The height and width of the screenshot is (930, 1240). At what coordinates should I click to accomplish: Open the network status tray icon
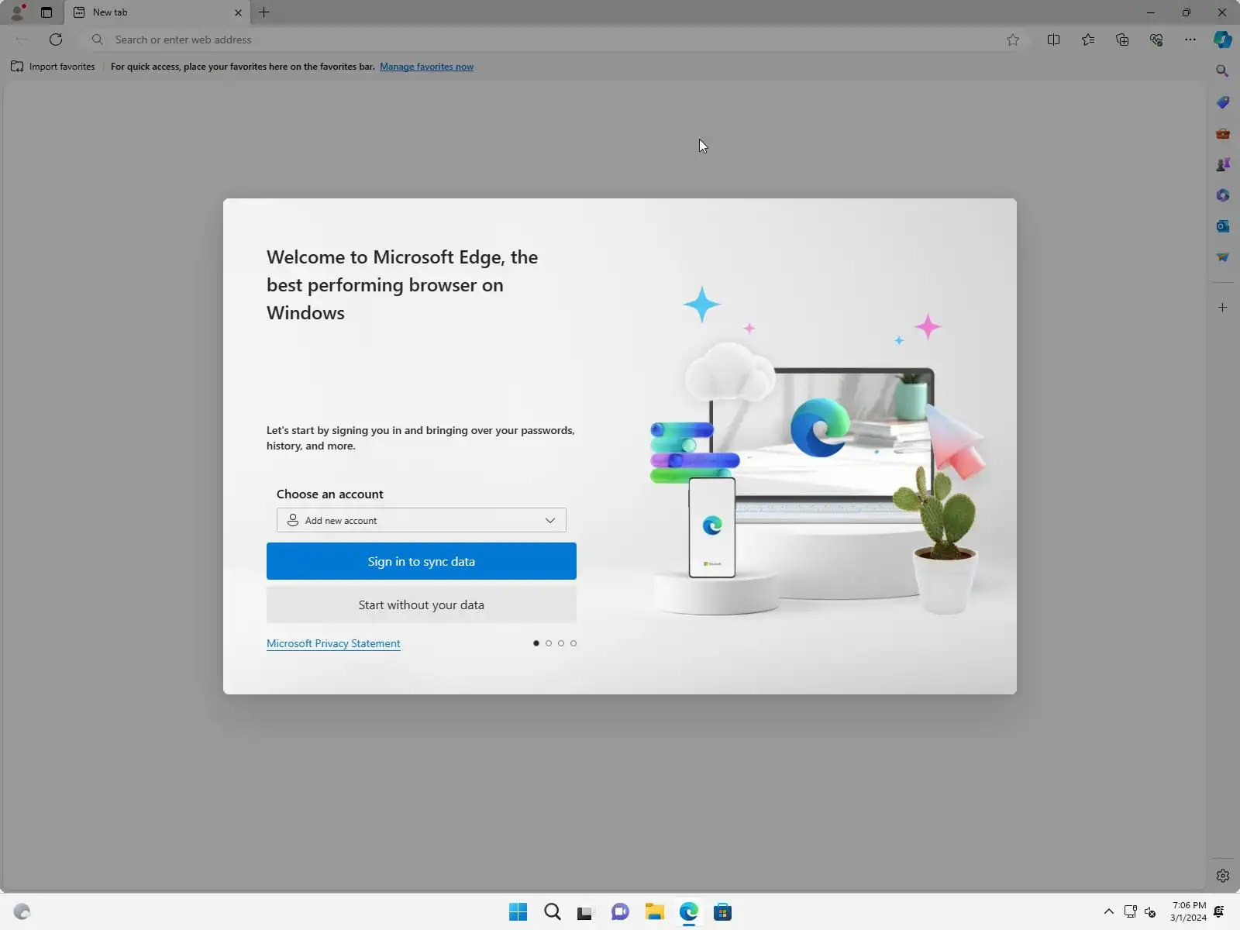(x=1131, y=911)
